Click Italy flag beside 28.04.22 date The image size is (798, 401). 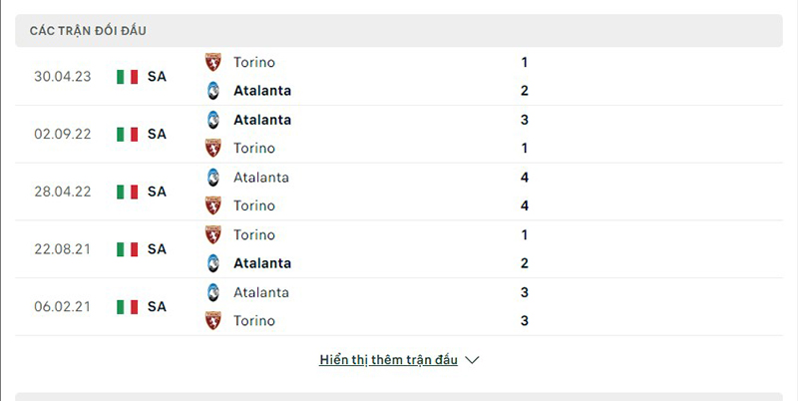pos(127,192)
